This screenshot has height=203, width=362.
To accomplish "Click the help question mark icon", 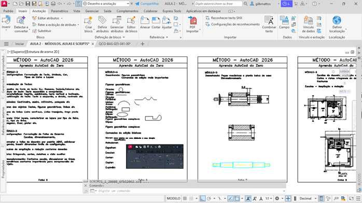I will 314,4.
